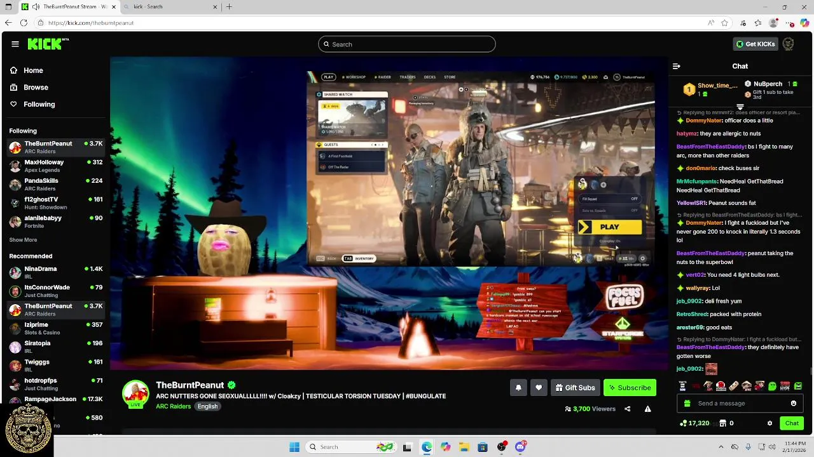Show hidden system tray icons
814x457 pixels.
point(721,447)
